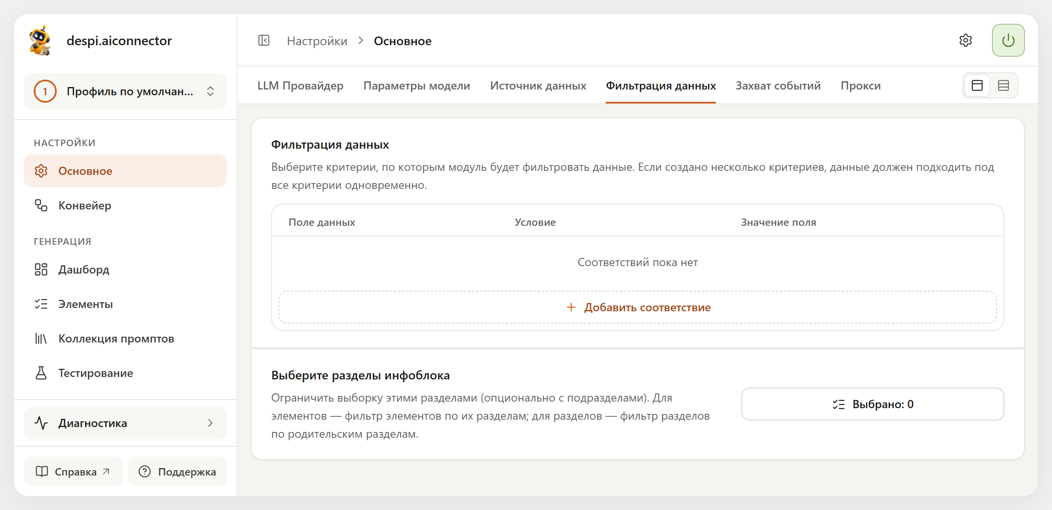Switch to Захват событий tab
Screen dimensions: 1052x510
(778, 85)
